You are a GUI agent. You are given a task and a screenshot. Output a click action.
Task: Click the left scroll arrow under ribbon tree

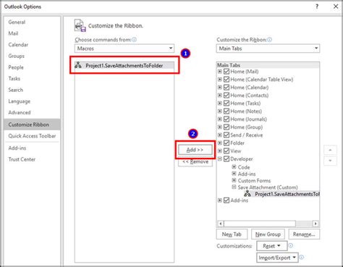(x=221, y=224)
